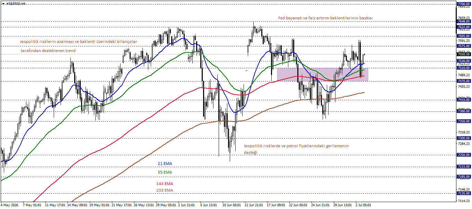The height and width of the screenshot is (209, 472).
Task: Click the 17 Jun 09:01 time label
Action: pos(277,205)
